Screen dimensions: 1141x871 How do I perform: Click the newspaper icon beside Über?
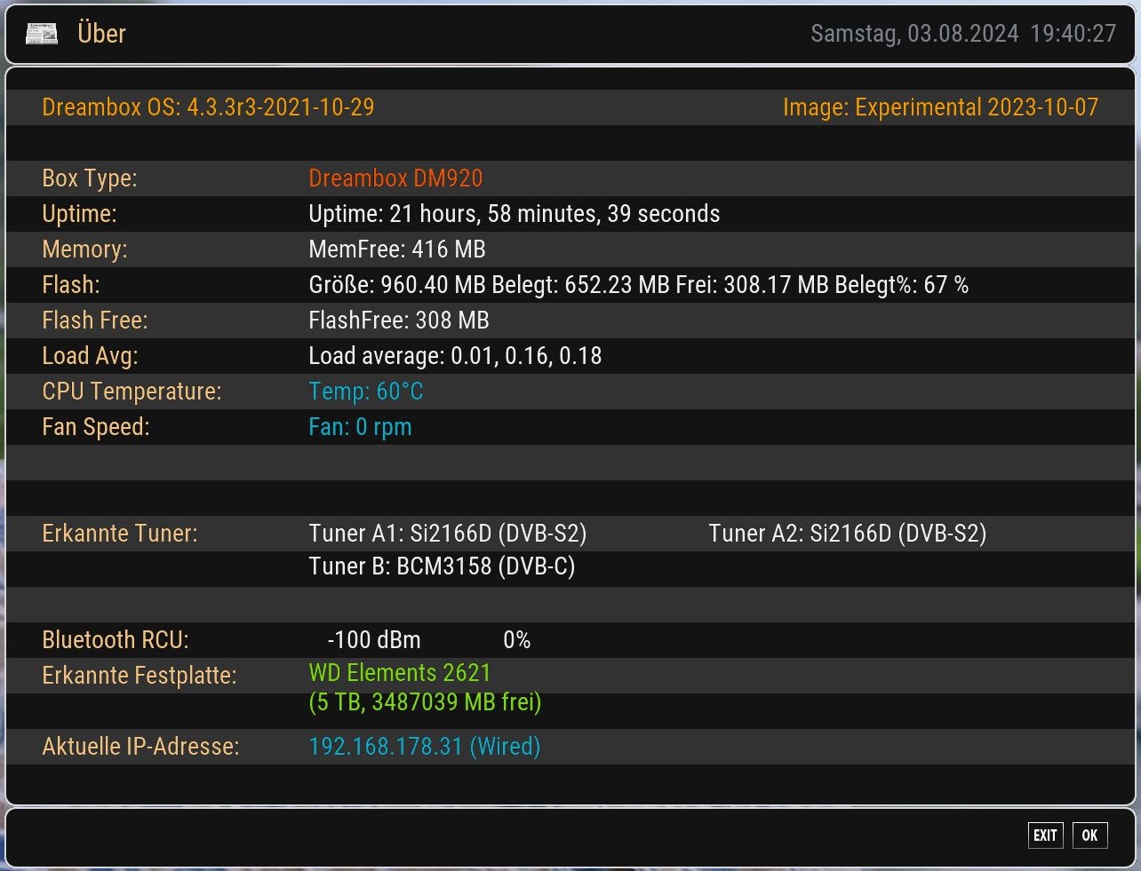(42, 35)
